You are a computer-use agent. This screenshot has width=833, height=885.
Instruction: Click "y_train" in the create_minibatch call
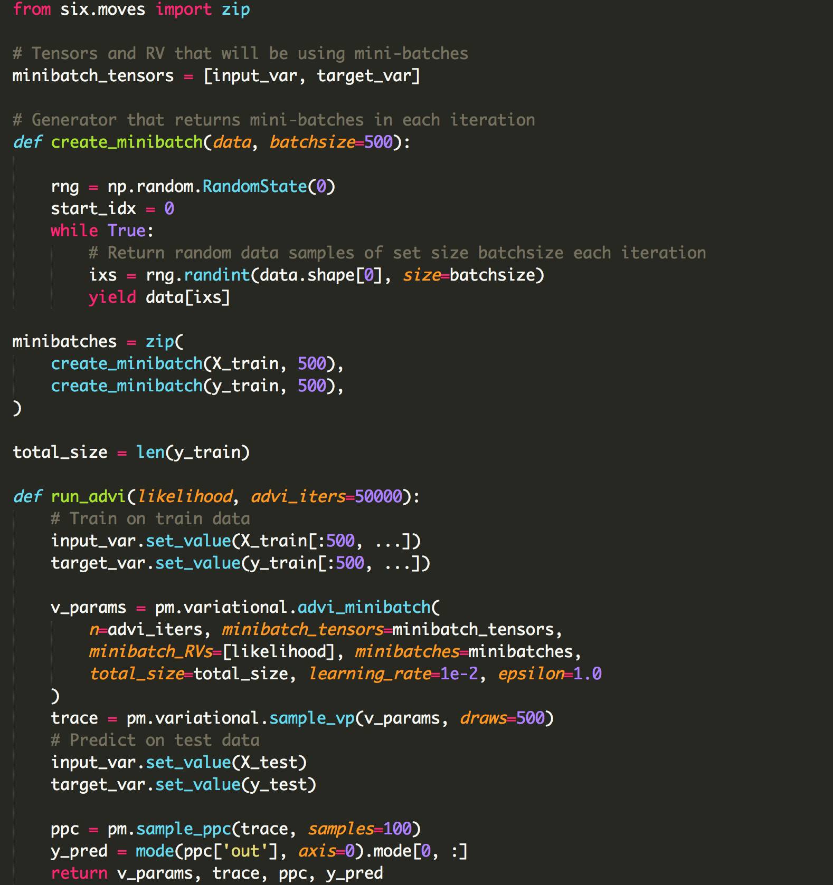pyautogui.click(x=245, y=386)
